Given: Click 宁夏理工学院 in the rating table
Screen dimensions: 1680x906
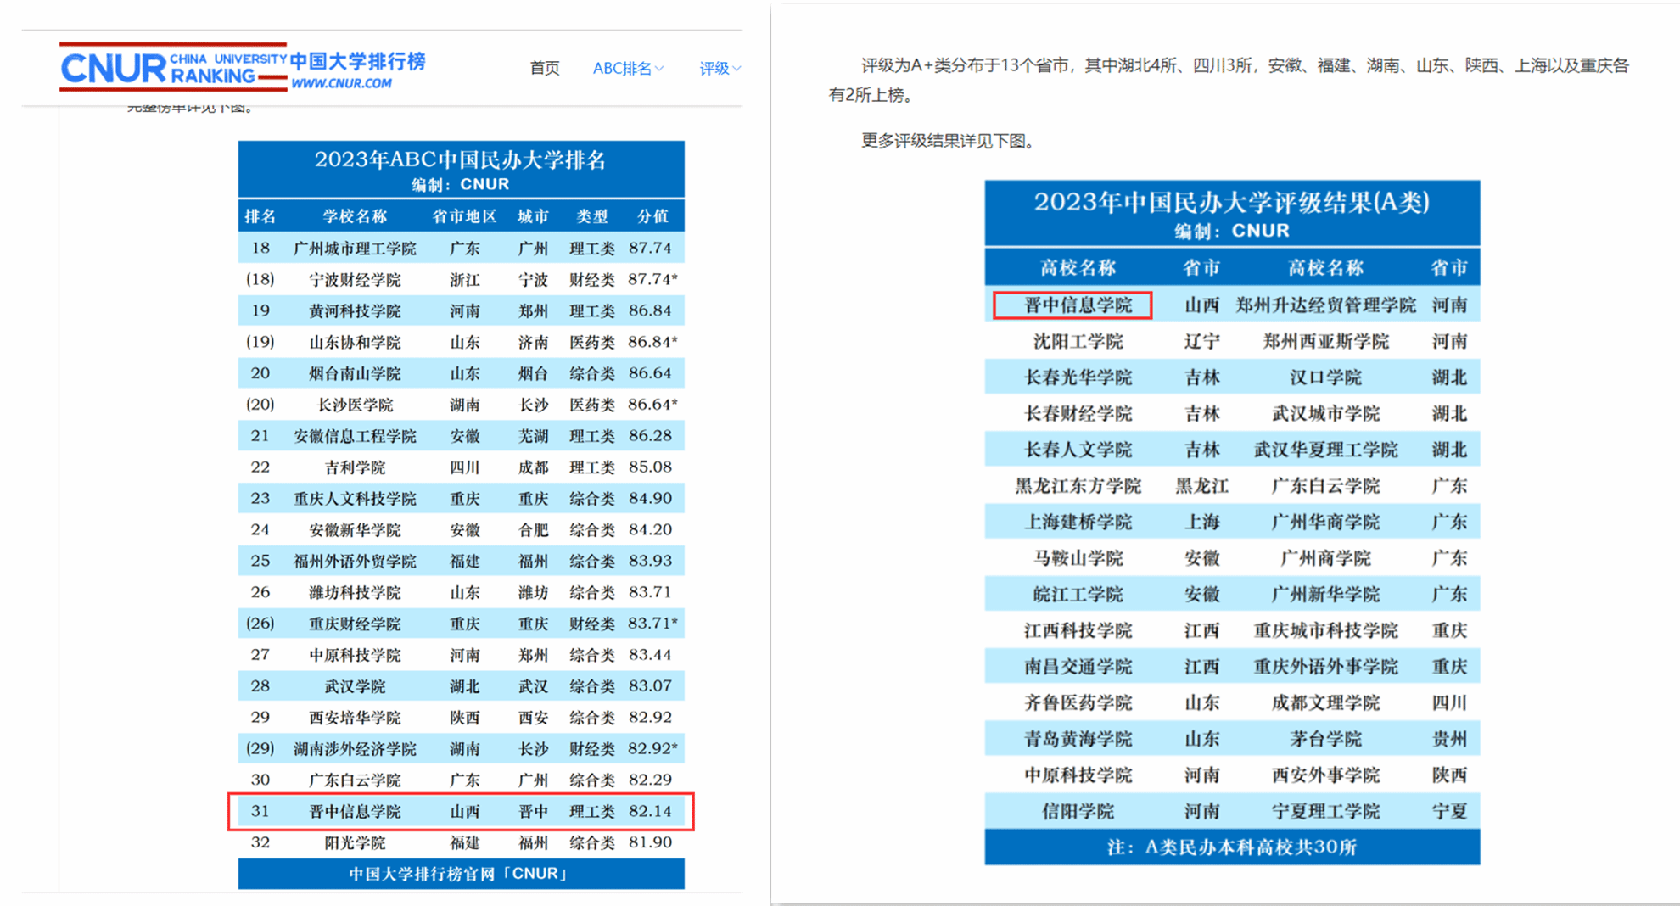Looking at the screenshot, I should pyautogui.click(x=1325, y=811).
